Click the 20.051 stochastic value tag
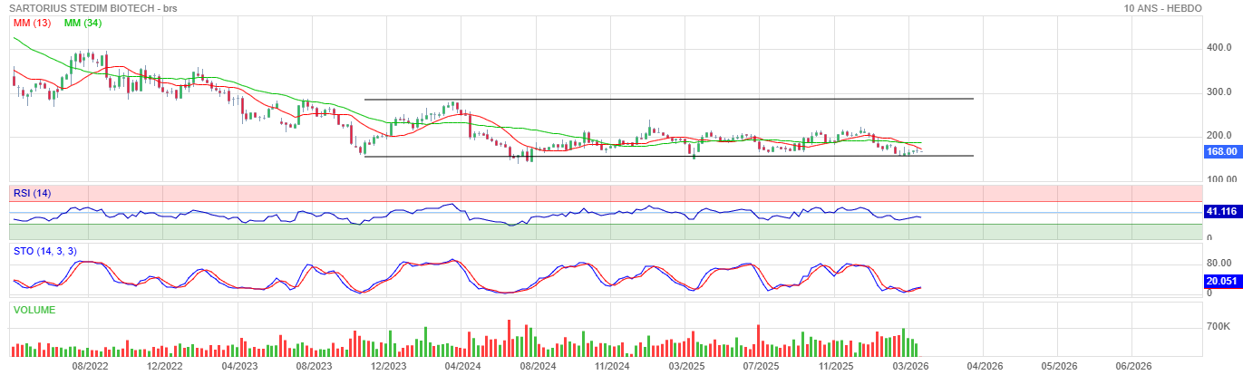 coord(1221,281)
